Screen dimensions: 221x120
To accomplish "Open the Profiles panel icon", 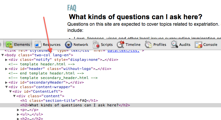I will [148, 45].
